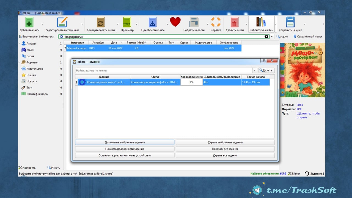Click Convert books (Конвертировать книги) icon
The height and width of the screenshot is (198, 352).
[x=101, y=22]
